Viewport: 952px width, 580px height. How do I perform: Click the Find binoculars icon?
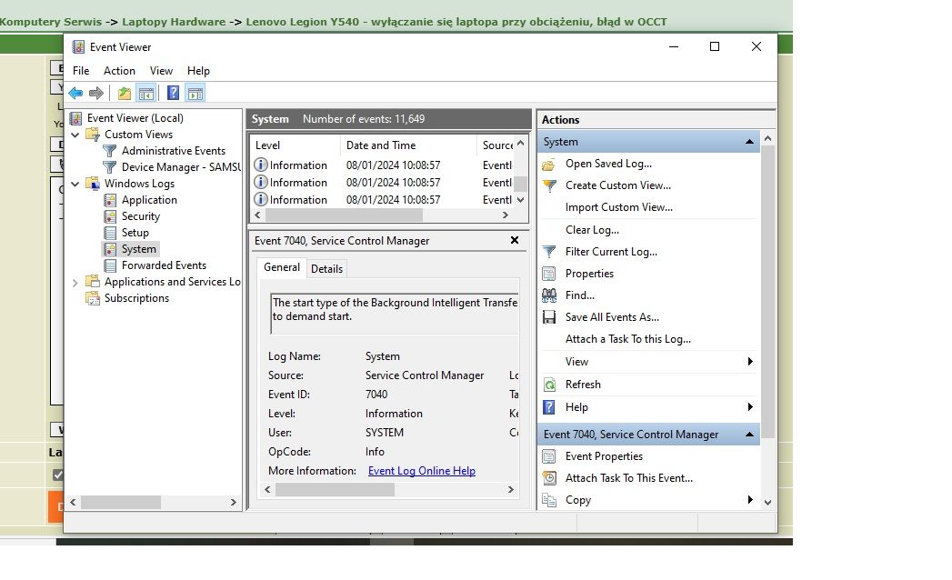tap(549, 295)
